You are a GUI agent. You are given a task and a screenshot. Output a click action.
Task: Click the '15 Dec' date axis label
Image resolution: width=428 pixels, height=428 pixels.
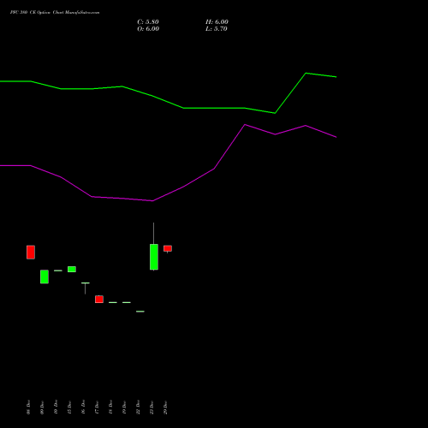(x=69, y=407)
